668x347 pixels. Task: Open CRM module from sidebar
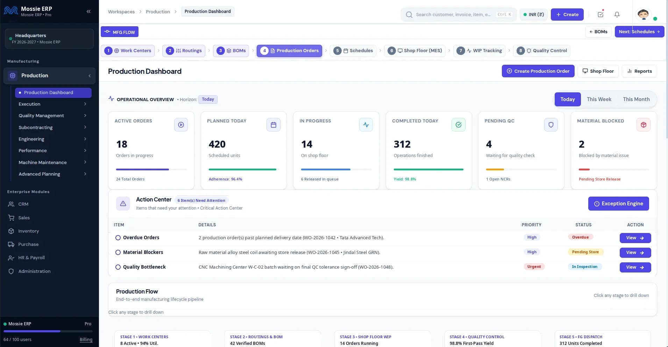click(x=23, y=204)
